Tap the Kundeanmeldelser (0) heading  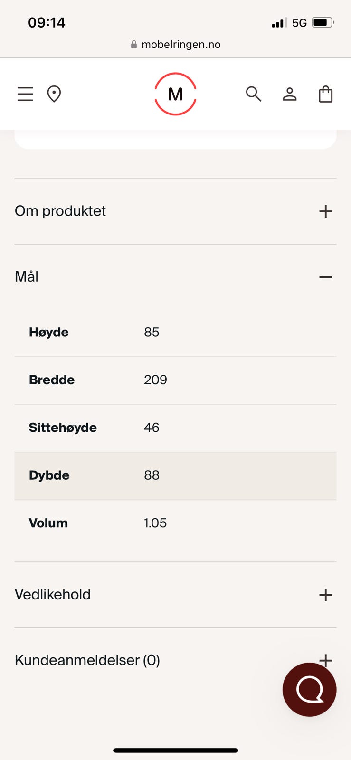point(87,660)
